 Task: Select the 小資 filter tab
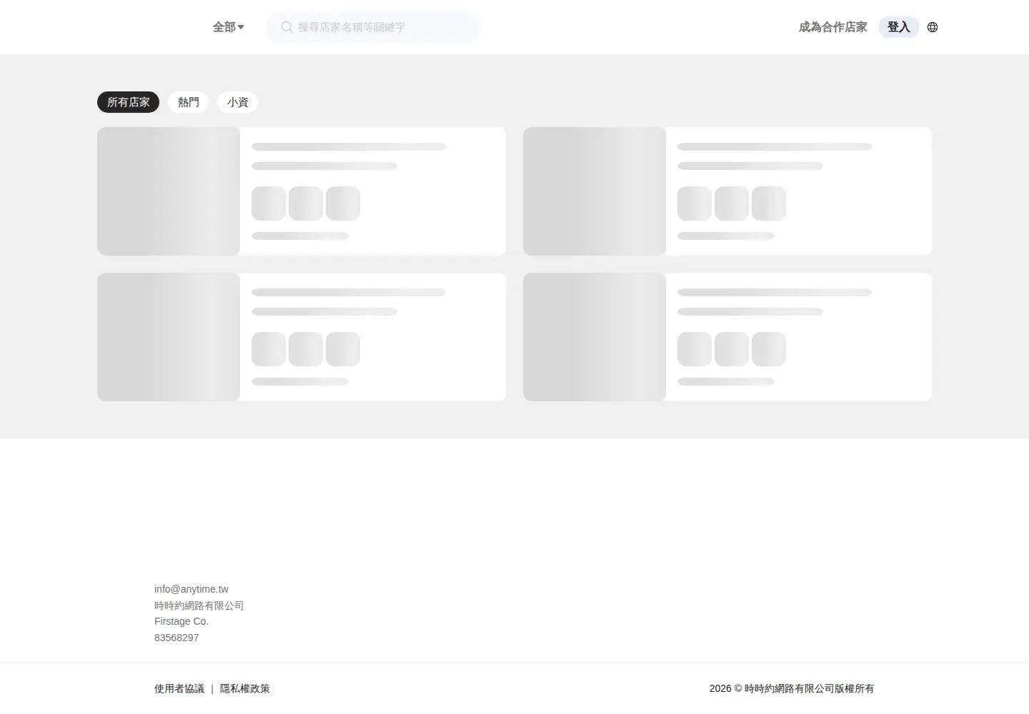pos(238,102)
